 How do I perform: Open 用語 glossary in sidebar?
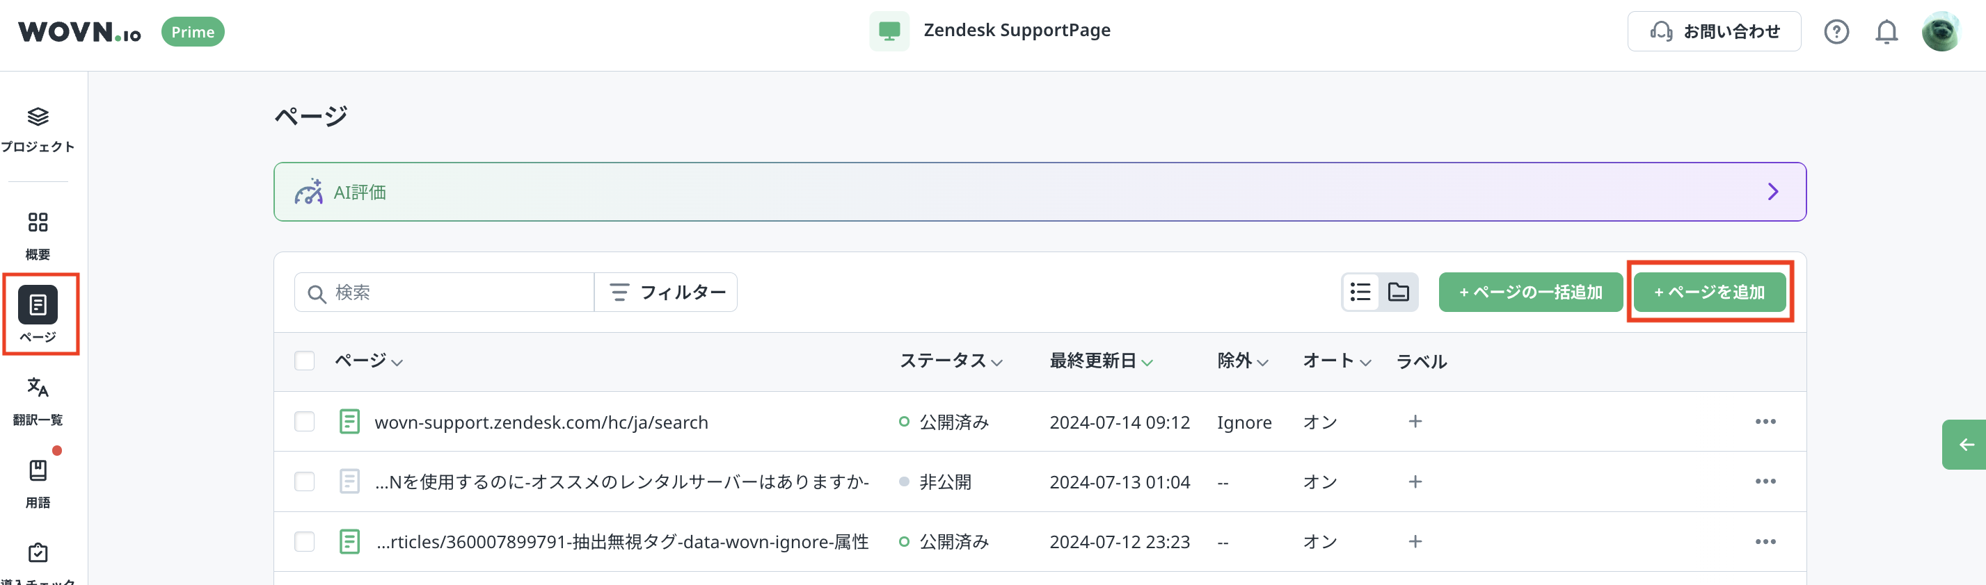pyautogui.click(x=38, y=483)
